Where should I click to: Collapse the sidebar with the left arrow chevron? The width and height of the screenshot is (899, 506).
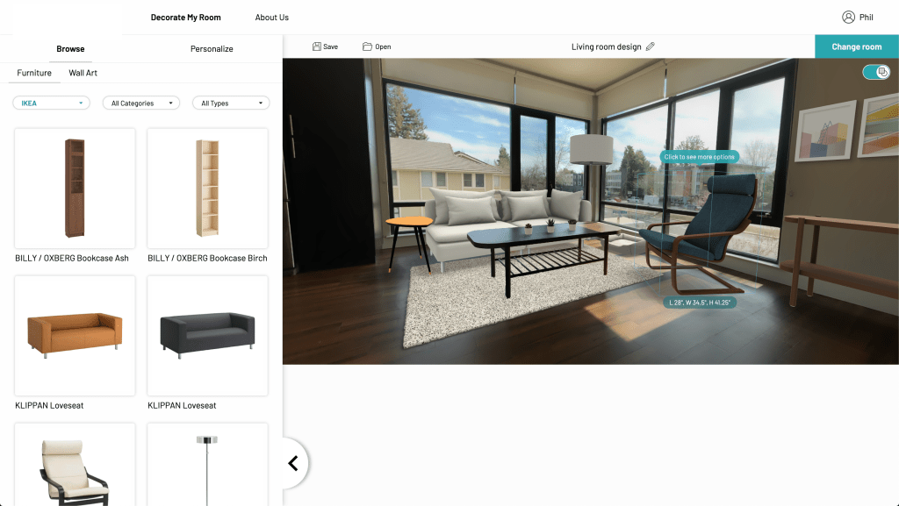(292, 462)
